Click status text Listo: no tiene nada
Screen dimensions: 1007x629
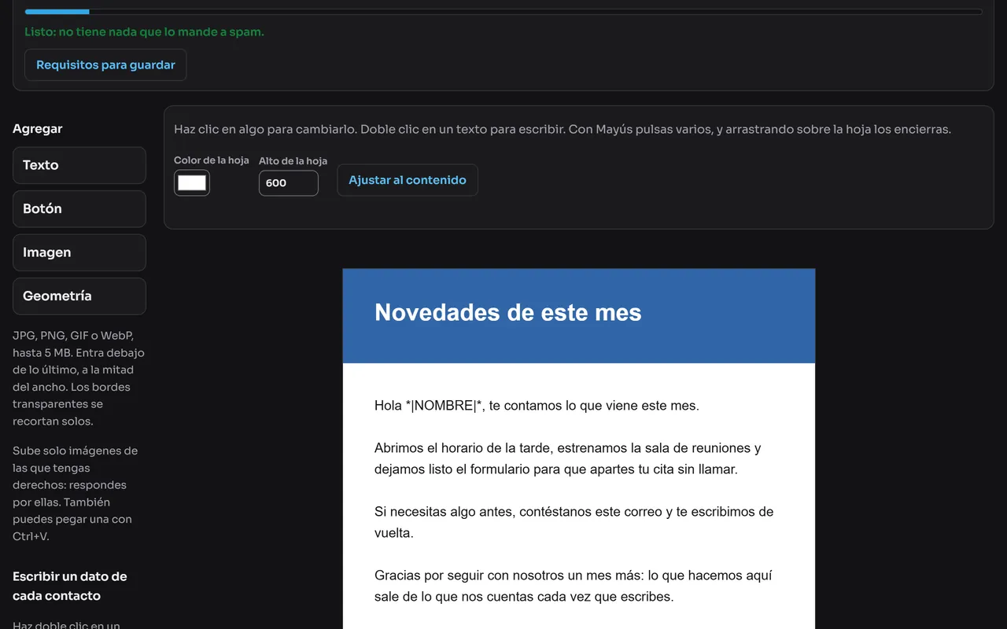click(144, 32)
